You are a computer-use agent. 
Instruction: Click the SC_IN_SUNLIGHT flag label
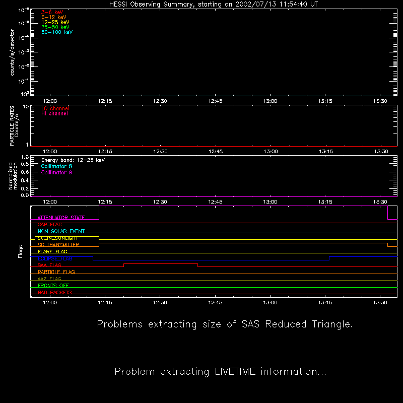(x=58, y=238)
